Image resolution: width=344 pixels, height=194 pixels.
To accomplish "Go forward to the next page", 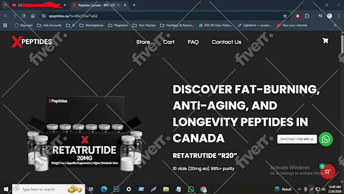I will [x=15, y=16].
